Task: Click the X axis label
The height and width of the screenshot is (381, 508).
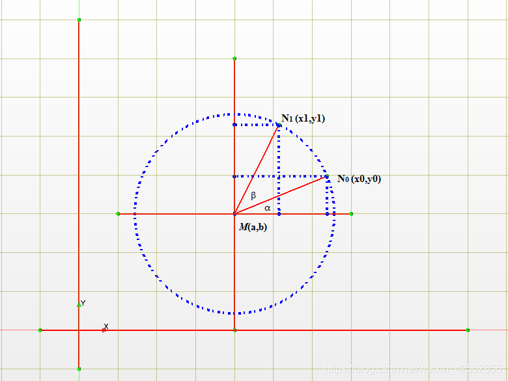Action: [106, 326]
